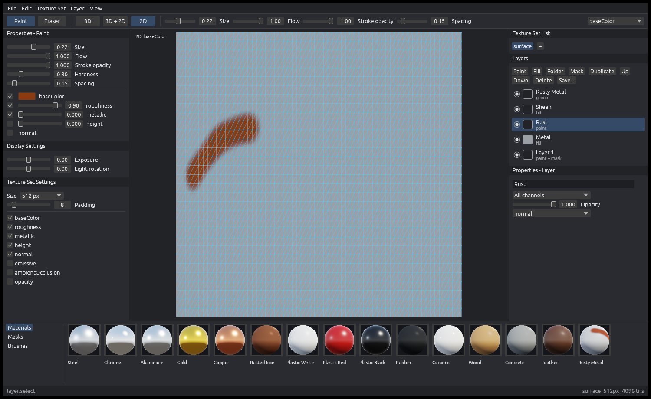Open the All channels dropdown
This screenshot has width=651, height=399.
click(x=551, y=195)
